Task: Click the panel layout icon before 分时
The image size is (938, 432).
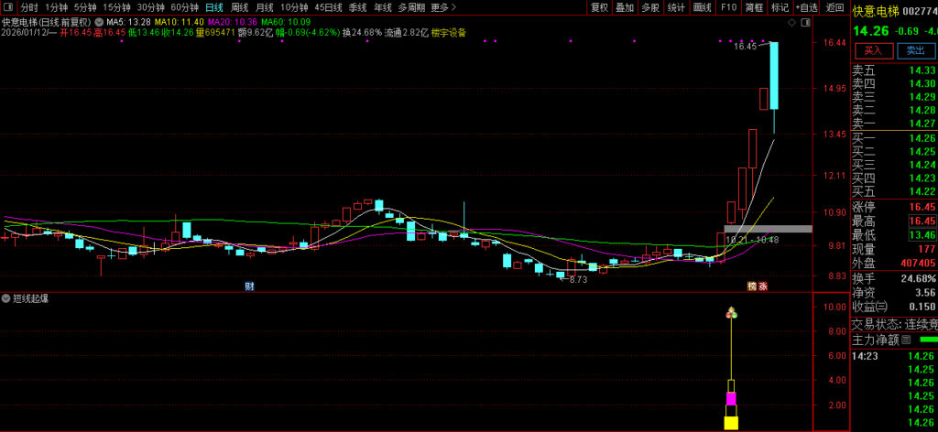Action: (7, 7)
